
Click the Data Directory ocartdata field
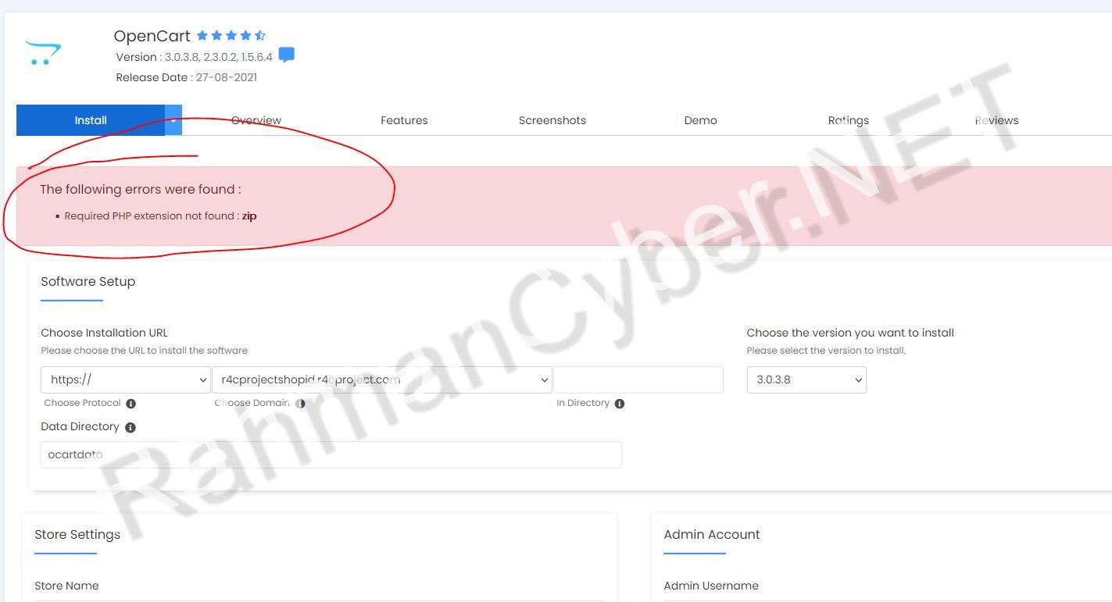[331, 455]
